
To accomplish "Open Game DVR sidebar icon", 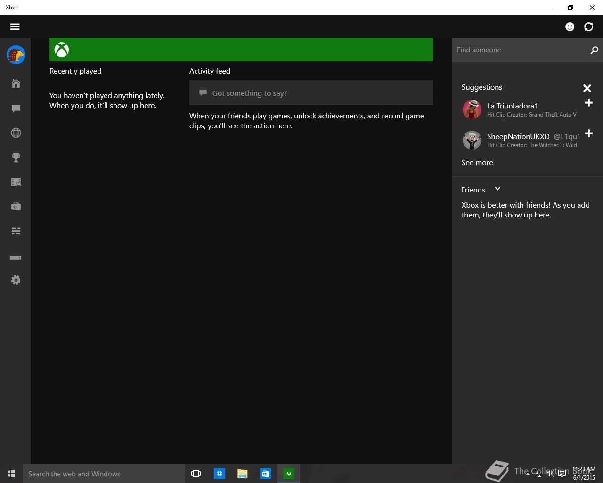I will (x=16, y=182).
